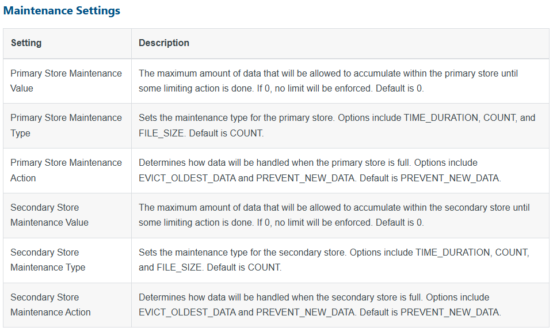Click the primary store full handling description
Screen dimensions: 553x331
tap(320, 170)
